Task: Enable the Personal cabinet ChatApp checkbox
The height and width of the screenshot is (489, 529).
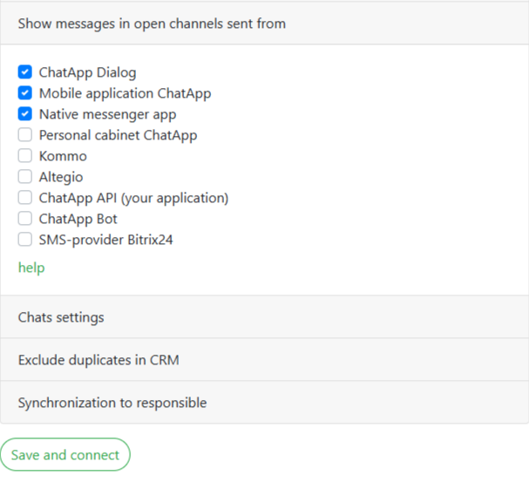Action: click(25, 135)
